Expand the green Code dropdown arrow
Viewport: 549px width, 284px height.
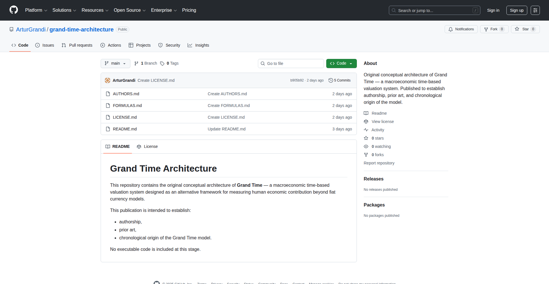point(351,63)
